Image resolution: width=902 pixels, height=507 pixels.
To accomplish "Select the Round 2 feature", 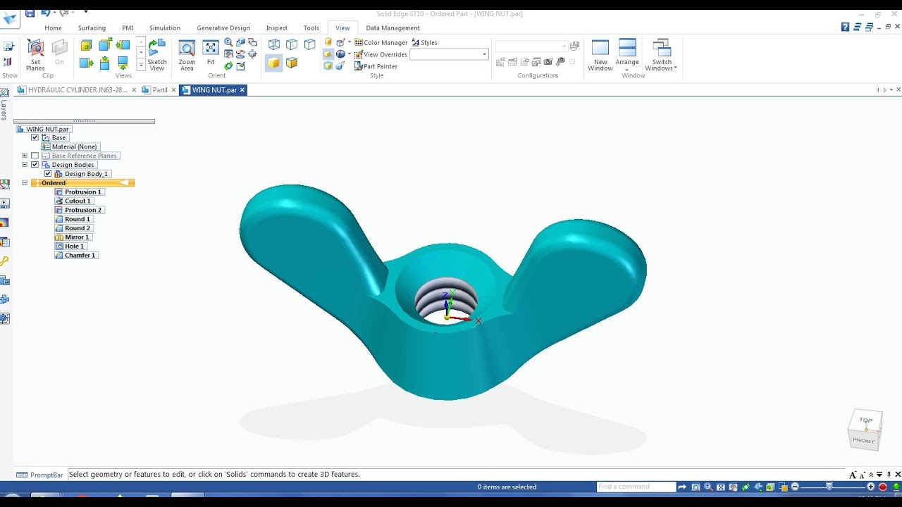I will [73, 228].
